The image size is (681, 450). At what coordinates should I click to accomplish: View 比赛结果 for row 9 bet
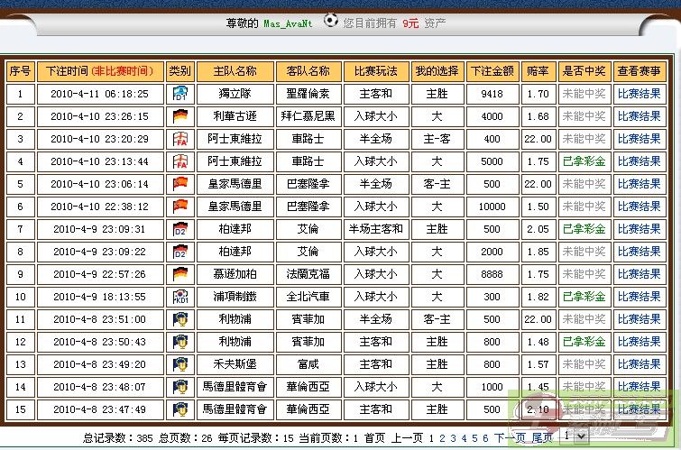(x=639, y=273)
